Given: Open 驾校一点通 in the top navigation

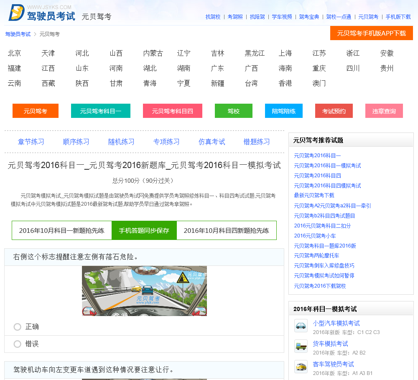Looking at the screenshot, I should [339, 17].
